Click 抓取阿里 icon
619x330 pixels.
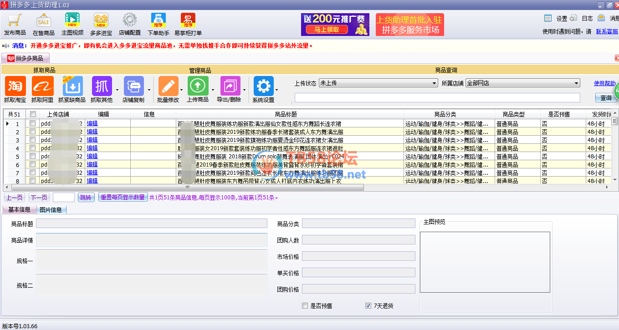[x=42, y=86]
